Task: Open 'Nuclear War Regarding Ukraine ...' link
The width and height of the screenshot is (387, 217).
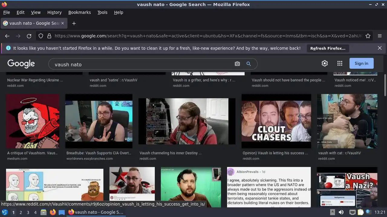Action: [35, 80]
